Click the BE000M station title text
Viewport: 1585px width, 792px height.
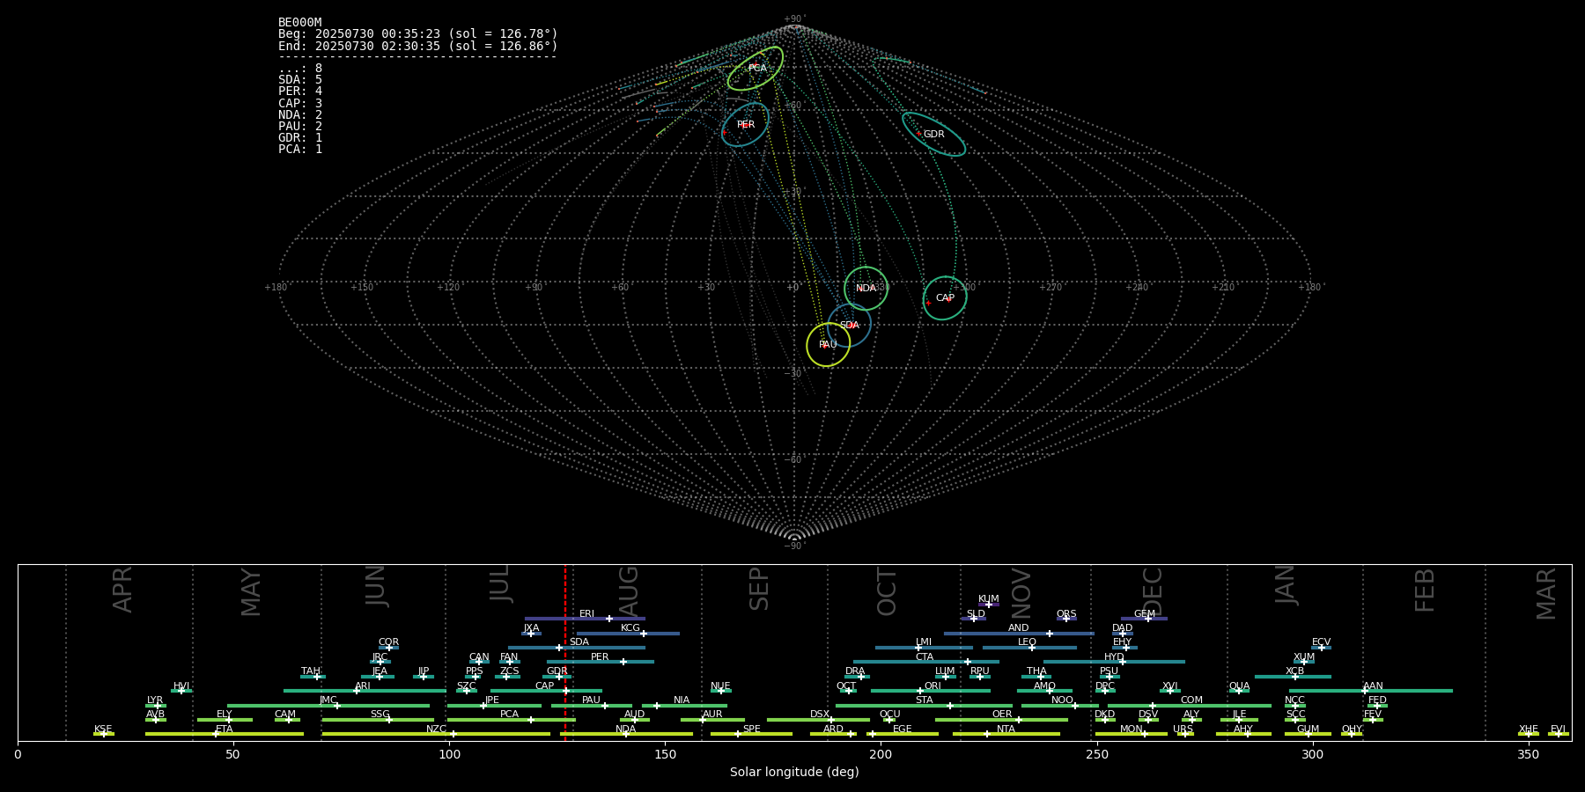(x=300, y=23)
